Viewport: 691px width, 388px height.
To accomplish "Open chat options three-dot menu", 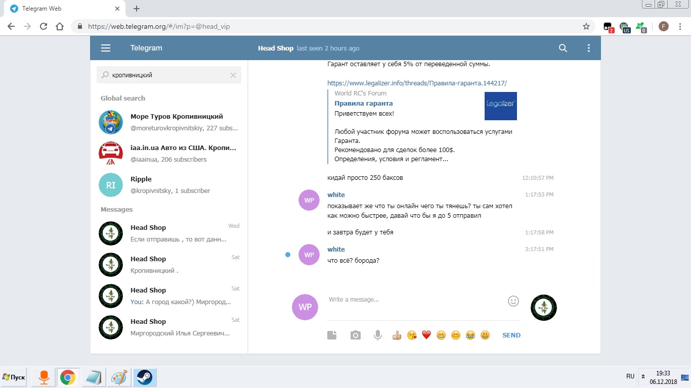I will click(588, 48).
